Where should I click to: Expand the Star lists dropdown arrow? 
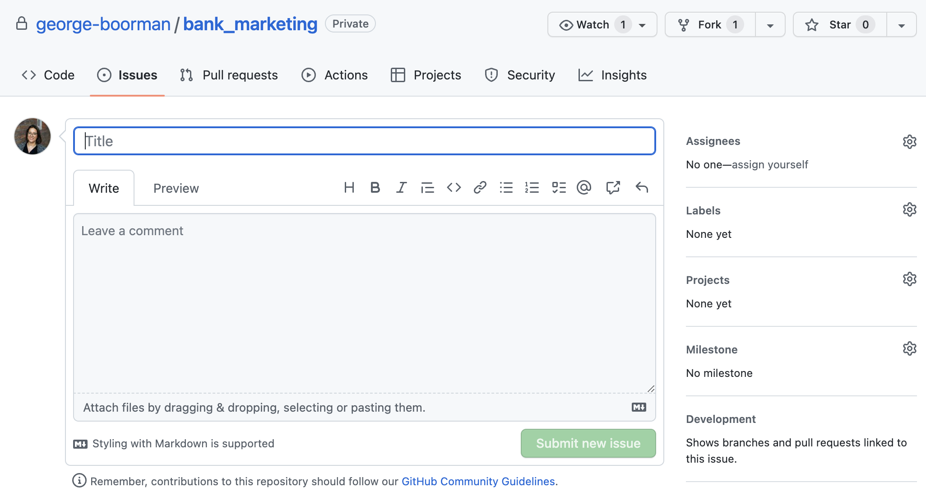click(901, 25)
